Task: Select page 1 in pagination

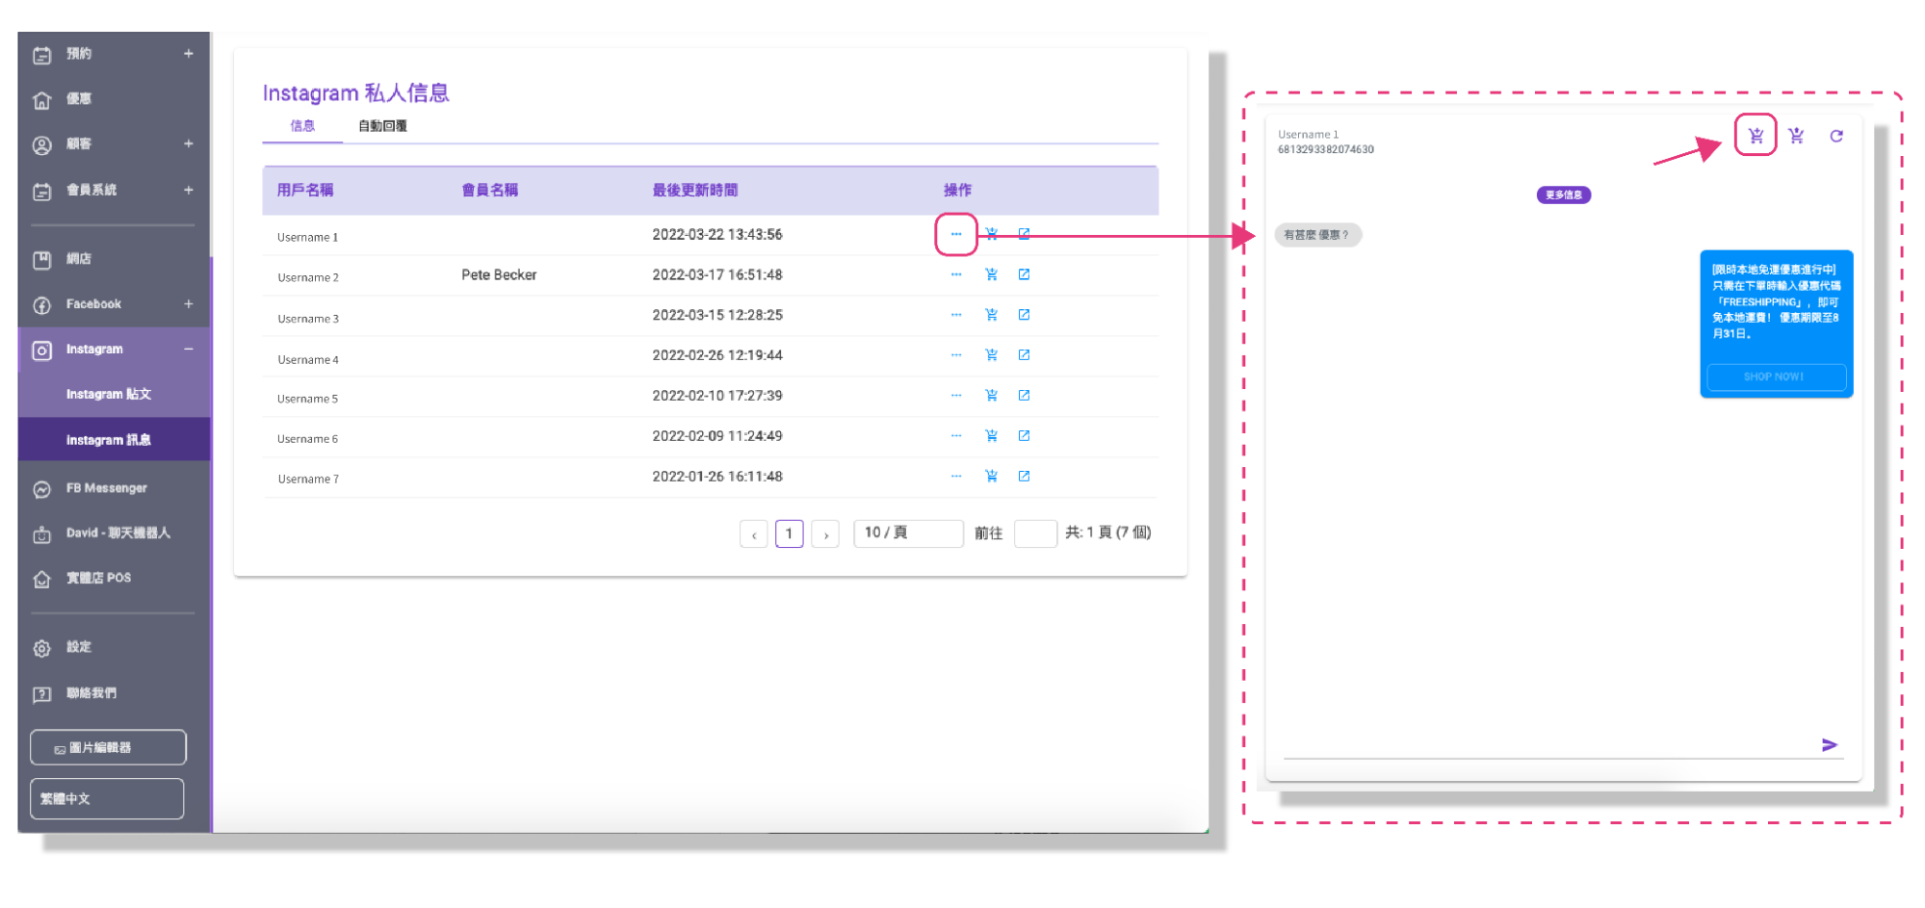Action: pos(790,534)
